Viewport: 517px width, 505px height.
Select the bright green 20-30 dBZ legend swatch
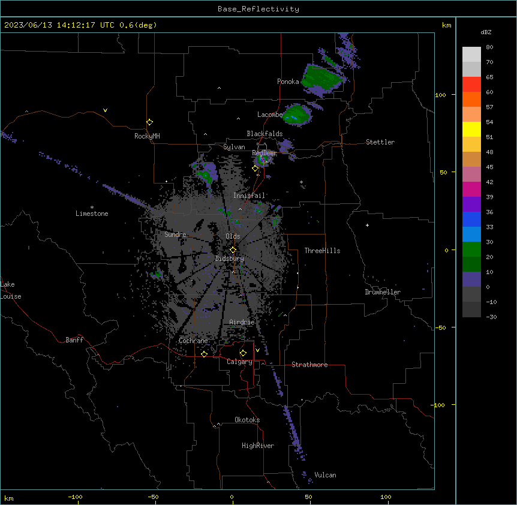click(471, 250)
